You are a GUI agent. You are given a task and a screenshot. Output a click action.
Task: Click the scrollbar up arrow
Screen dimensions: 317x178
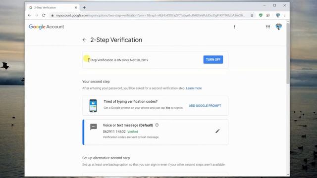tap(288, 22)
